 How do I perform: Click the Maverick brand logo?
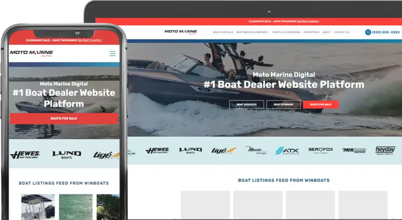256,150
